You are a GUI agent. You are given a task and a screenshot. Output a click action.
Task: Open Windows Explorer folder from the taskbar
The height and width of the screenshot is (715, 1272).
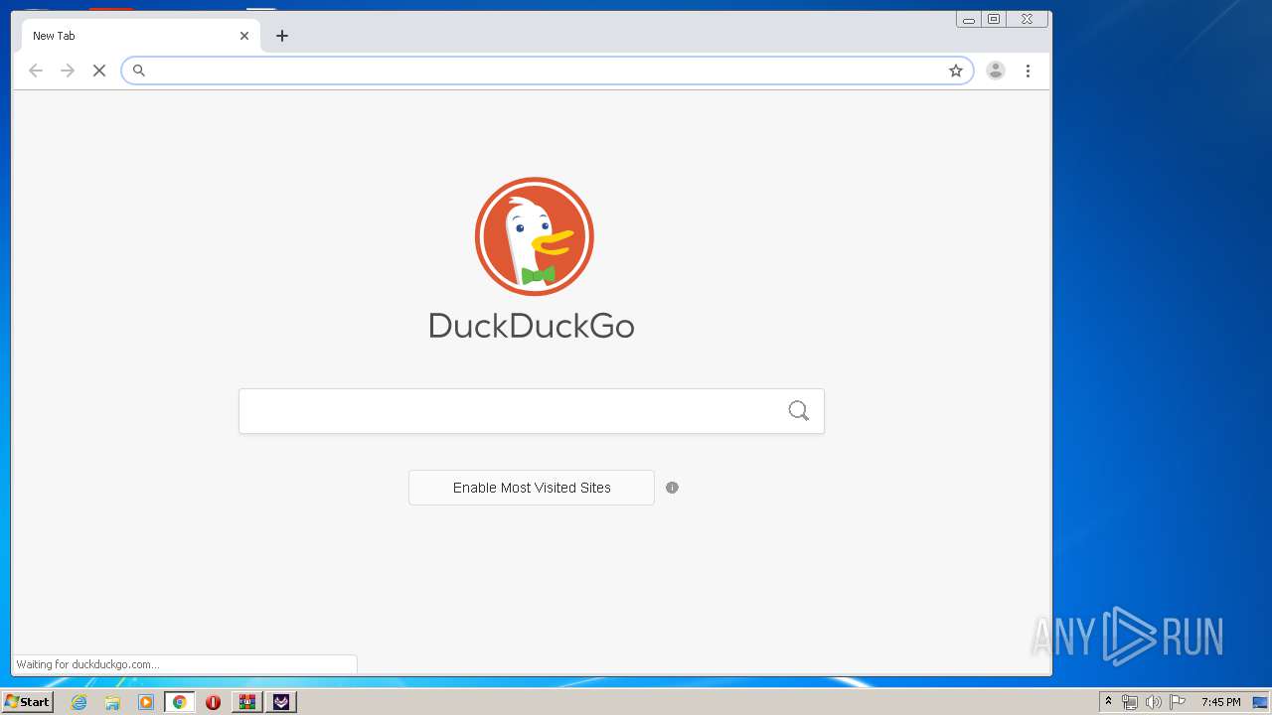[112, 702]
